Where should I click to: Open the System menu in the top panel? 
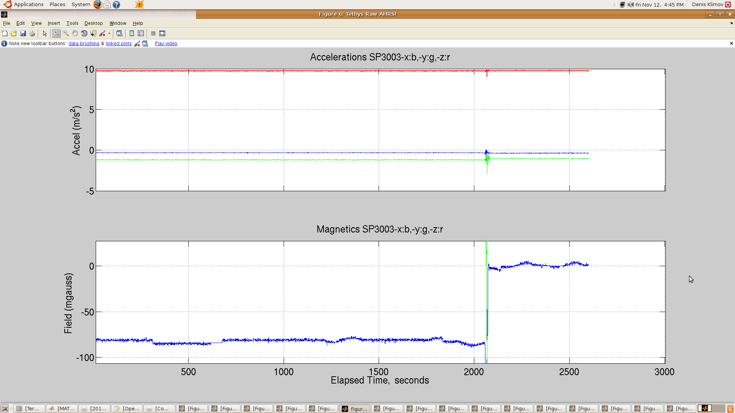81,5
